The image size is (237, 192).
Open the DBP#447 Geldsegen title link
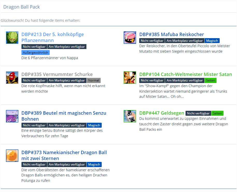coord(162,113)
